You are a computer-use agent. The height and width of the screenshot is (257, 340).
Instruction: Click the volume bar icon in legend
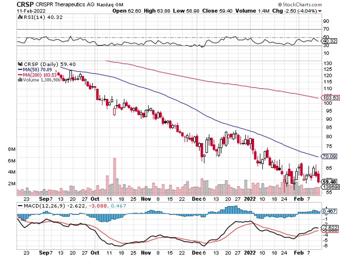20,79
